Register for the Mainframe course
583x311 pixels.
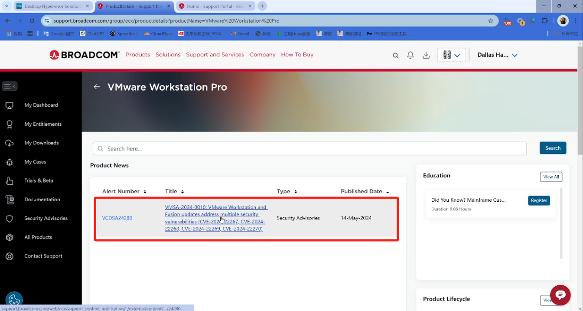[539, 200]
